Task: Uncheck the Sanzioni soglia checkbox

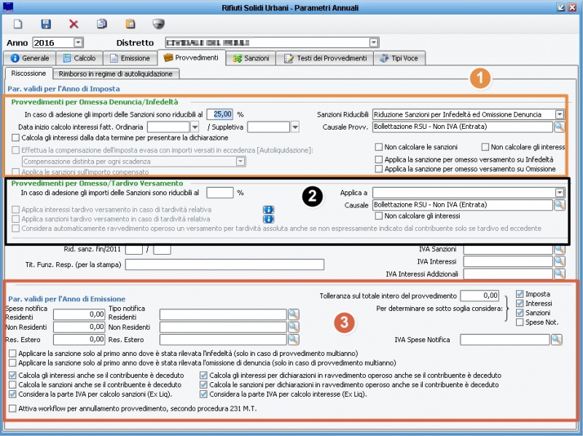Action: pyautogui.click(x=520, y=313)
